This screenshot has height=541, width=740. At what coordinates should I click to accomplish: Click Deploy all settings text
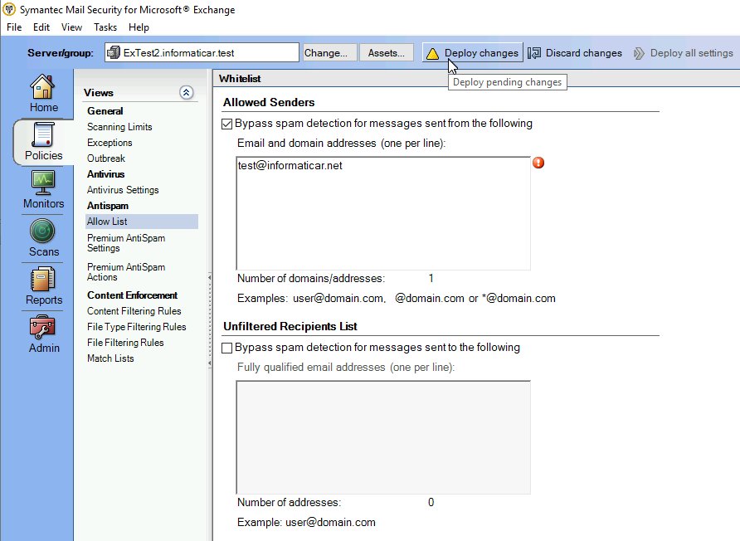(691, 53)
